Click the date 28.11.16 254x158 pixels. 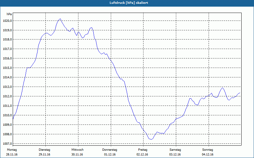[12, 155]
